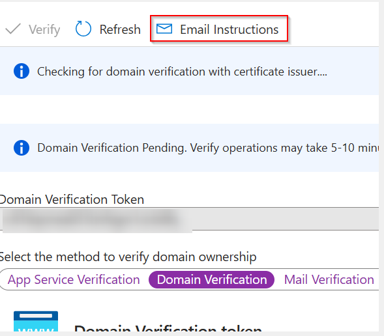Click the info icon beside Domain Verification Pending
Image resolution: width=384 pixels, height=336 pixels.
pos(22,148)
